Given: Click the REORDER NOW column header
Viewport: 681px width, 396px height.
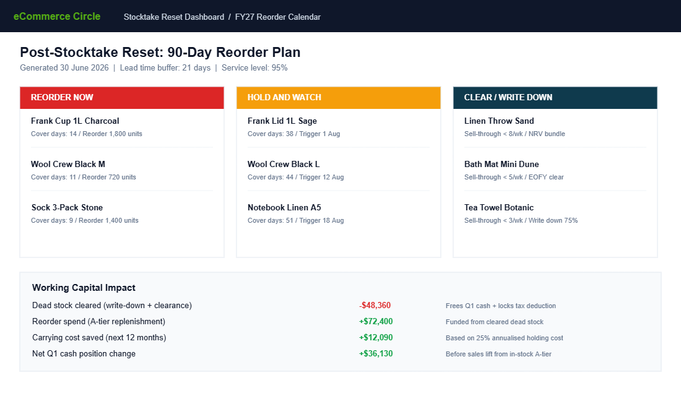Looking at the screenshot, I should point(122,98).
